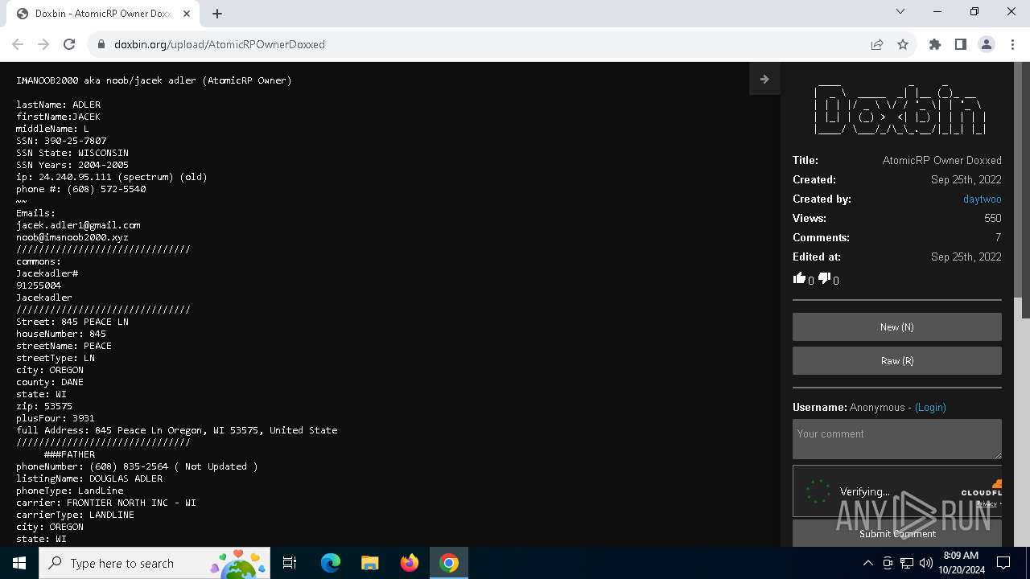Share this page using the share icon
The width and height of the screenshot is (1030, 579).
(877, 44)
